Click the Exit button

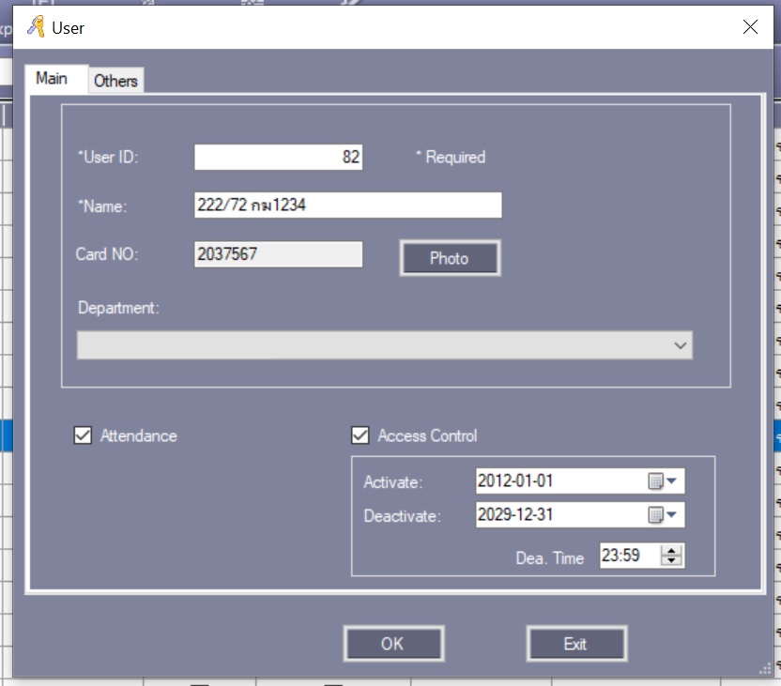(575, 644)
